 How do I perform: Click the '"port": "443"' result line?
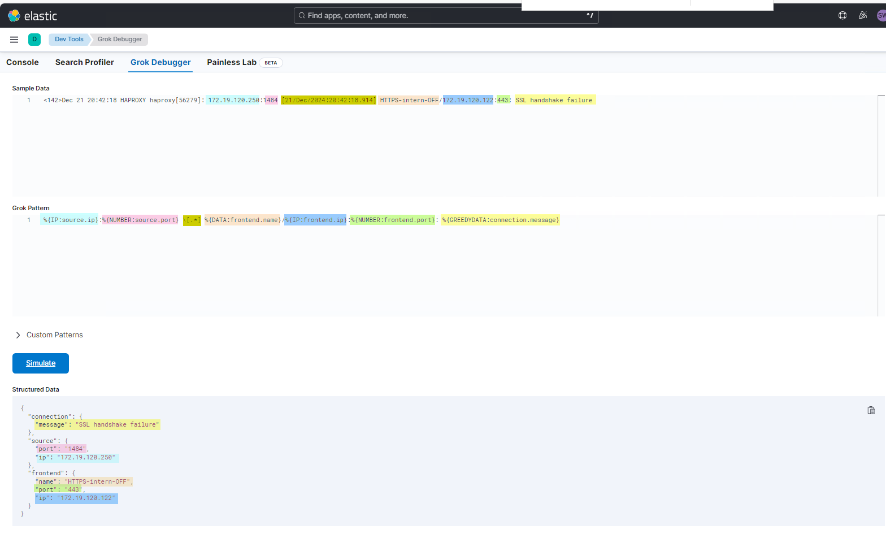pyautogui.click(x=59, y=489)
